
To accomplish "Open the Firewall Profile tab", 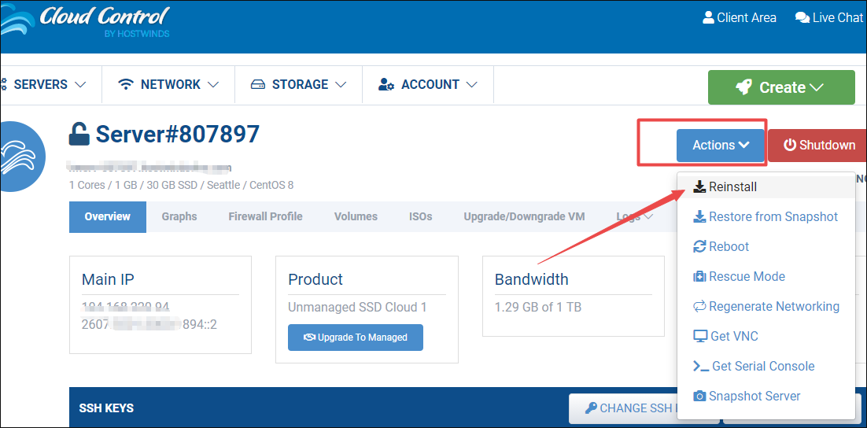I will [x=265, y=217].
